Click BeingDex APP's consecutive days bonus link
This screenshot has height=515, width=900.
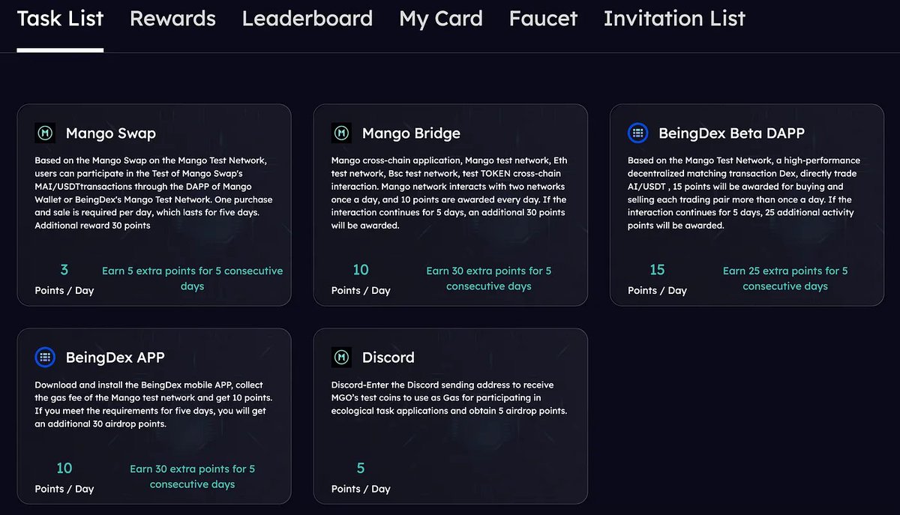coord(192,476)
